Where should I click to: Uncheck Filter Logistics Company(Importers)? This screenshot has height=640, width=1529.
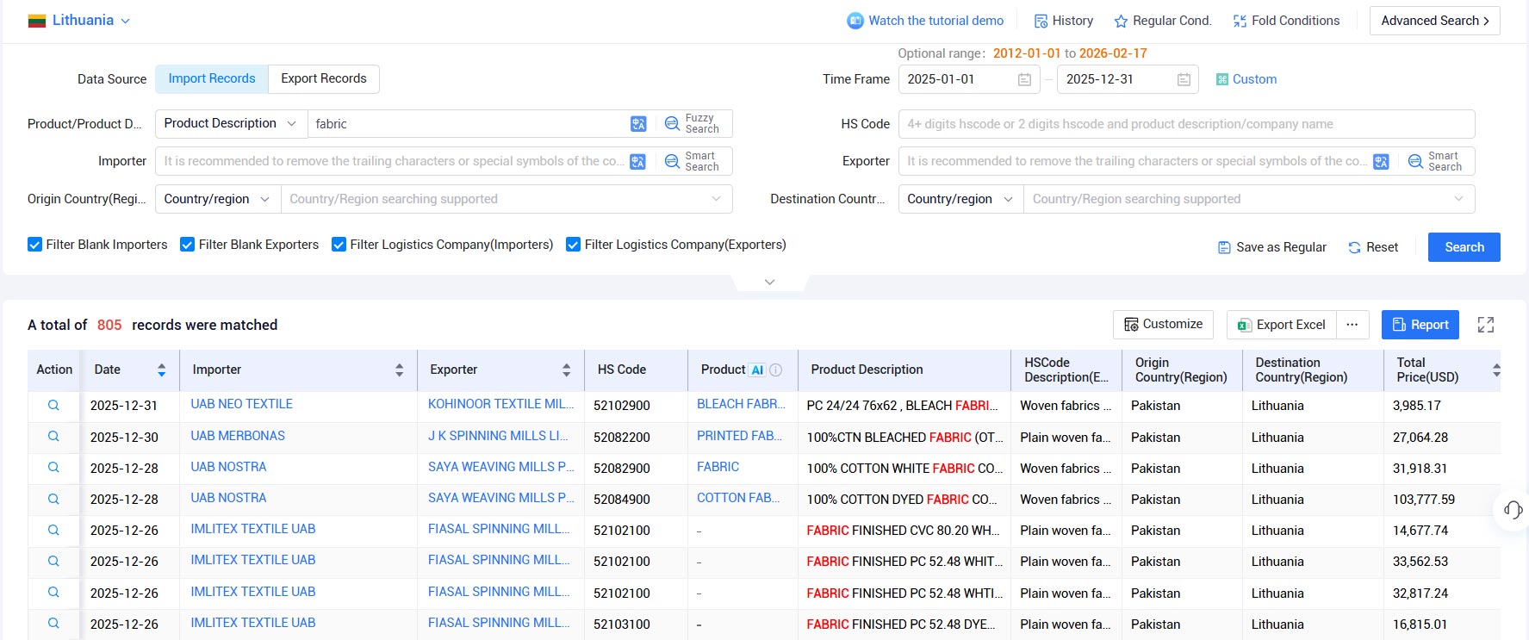pos(339,245)
